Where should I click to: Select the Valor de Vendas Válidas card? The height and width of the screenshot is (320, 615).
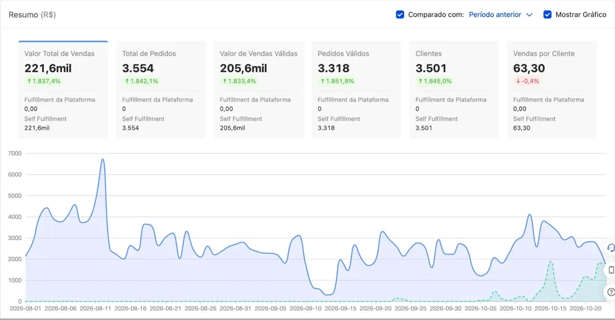(x=258, y=90)
